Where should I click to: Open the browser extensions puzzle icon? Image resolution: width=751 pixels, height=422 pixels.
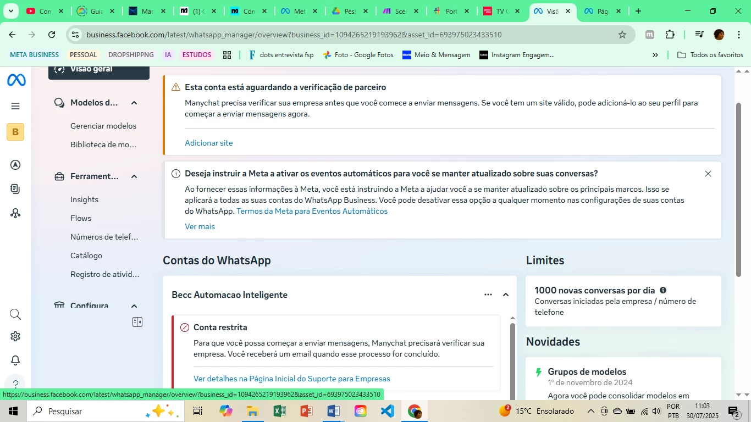tap(670, 35)
